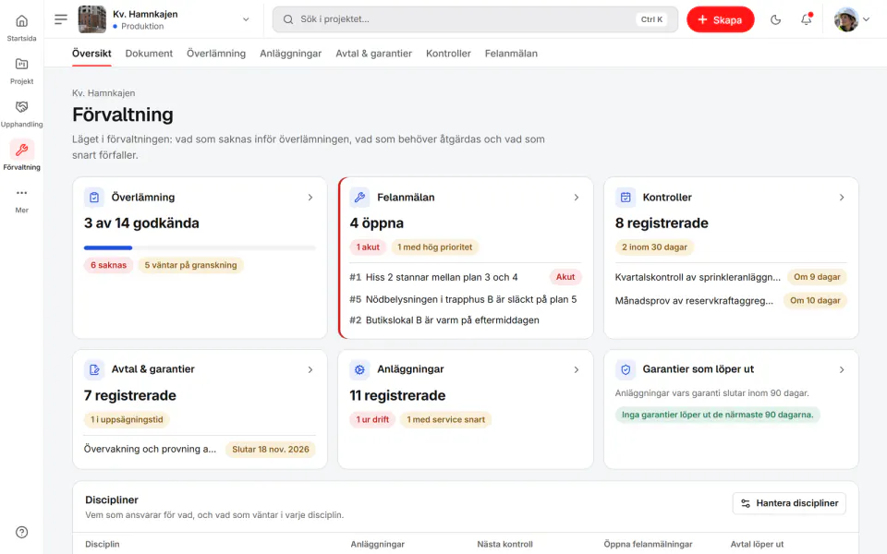Click the 5 väntar på granskning badge

[x=190, y=265]
